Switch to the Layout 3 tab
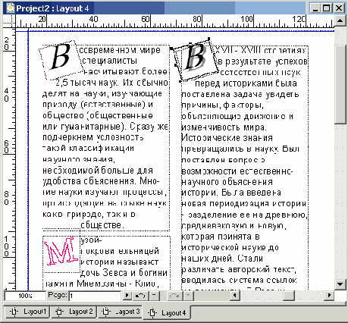Screen dimensions: 348x323 click(120, 312)
